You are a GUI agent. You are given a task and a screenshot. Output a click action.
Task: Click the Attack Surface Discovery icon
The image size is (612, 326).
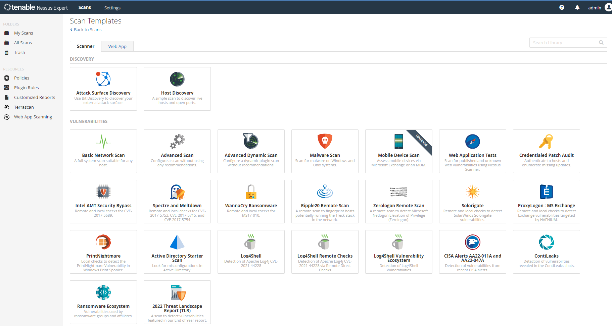click(103, 79)
